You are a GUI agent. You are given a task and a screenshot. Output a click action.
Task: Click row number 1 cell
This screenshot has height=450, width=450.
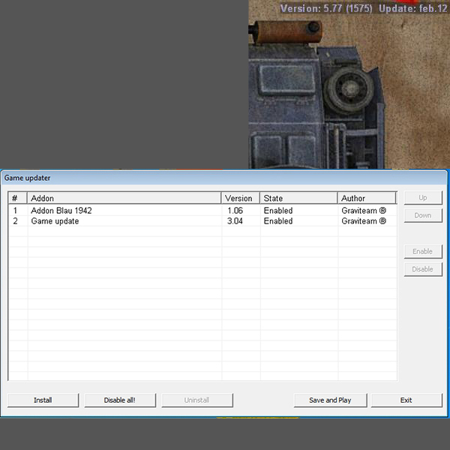coord(15,211)
